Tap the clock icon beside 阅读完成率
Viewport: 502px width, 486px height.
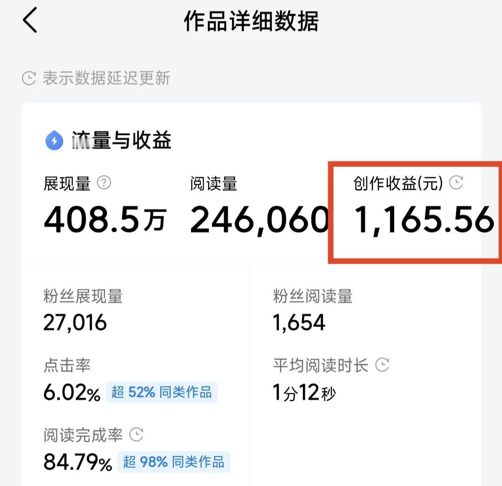tap(136, 434)
